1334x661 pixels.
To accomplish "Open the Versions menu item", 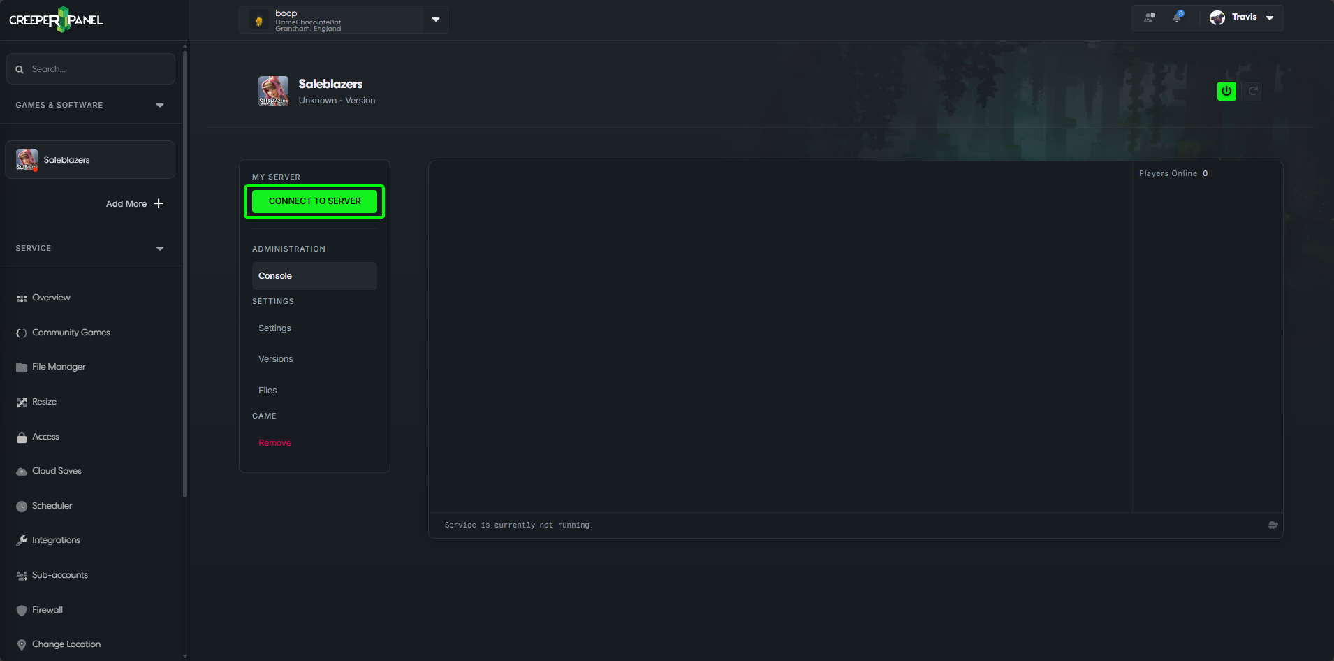I will coord(275,359).
